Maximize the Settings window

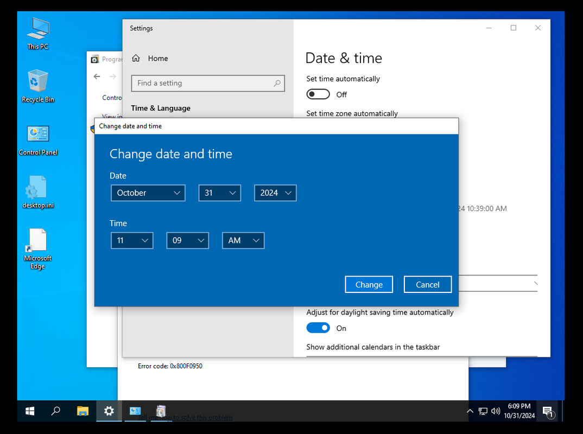click(x=514, y=28)
